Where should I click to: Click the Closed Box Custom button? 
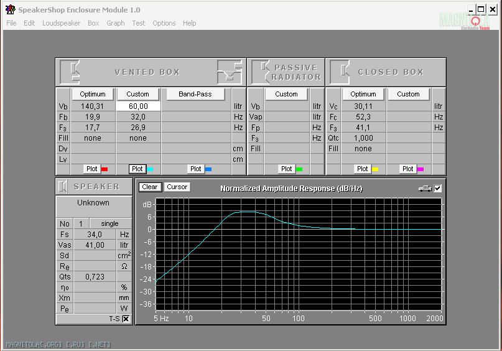pyautogui.click(x=408, y=94)
